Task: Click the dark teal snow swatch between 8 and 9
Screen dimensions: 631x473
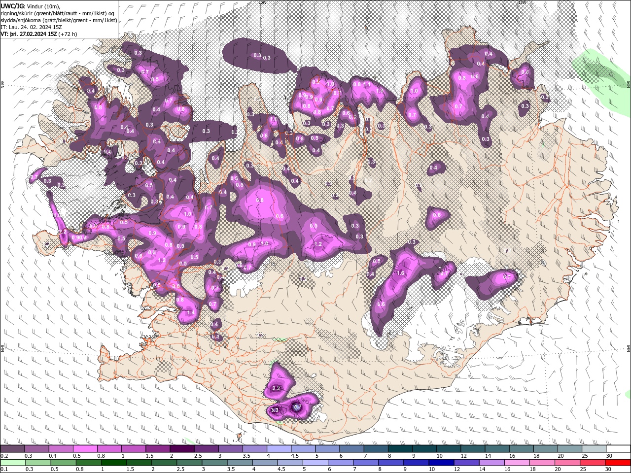Action: pos(400,449)
